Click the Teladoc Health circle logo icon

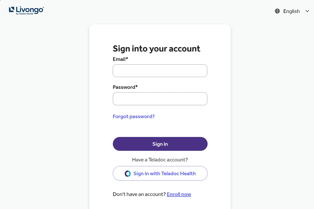click(128, 173)
